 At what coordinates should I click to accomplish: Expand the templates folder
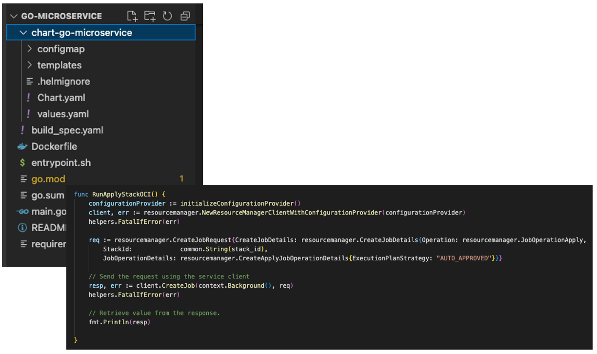[x=29, y=65]
